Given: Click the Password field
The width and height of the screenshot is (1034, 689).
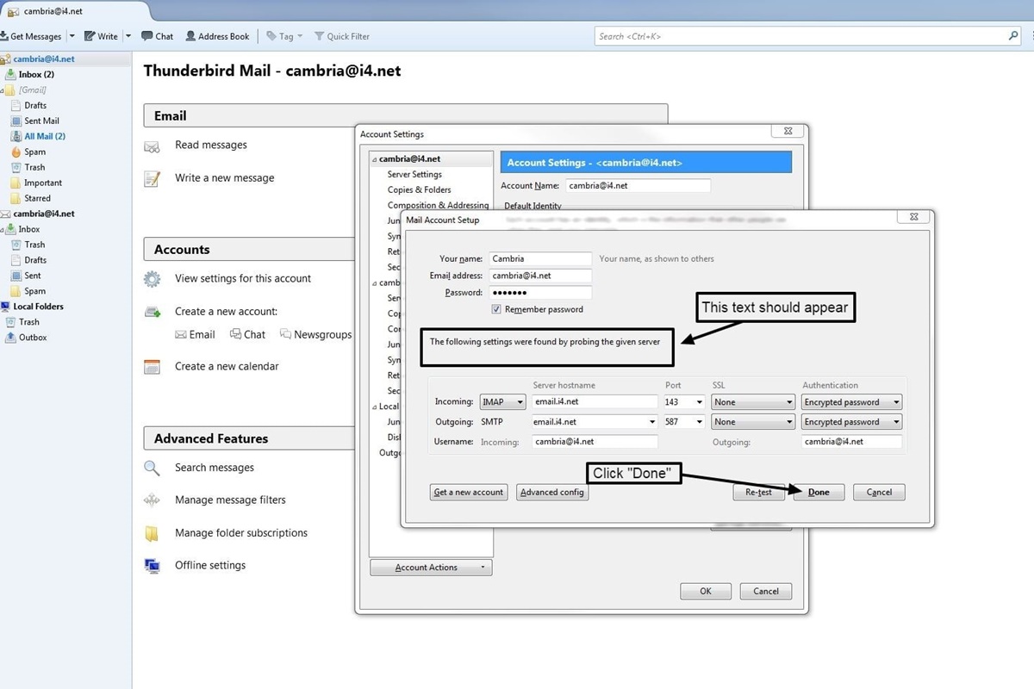Looking at the screenshot, I should point(540,293).
